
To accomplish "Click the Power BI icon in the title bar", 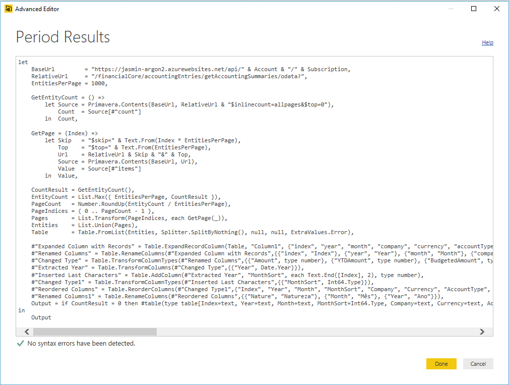I will click(8, 9).
